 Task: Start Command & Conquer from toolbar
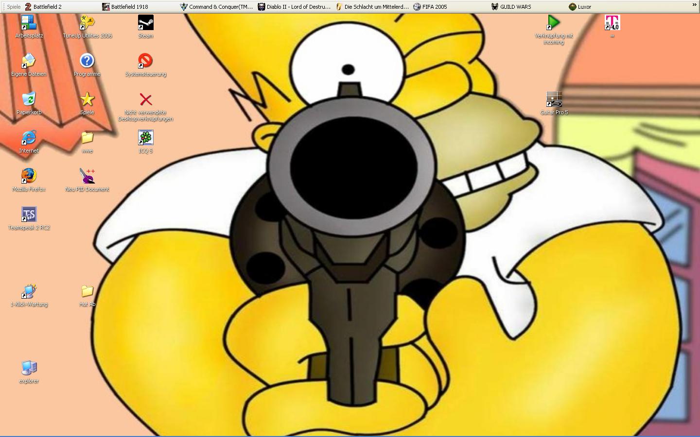pyautogui.click(x=217, y=7)
